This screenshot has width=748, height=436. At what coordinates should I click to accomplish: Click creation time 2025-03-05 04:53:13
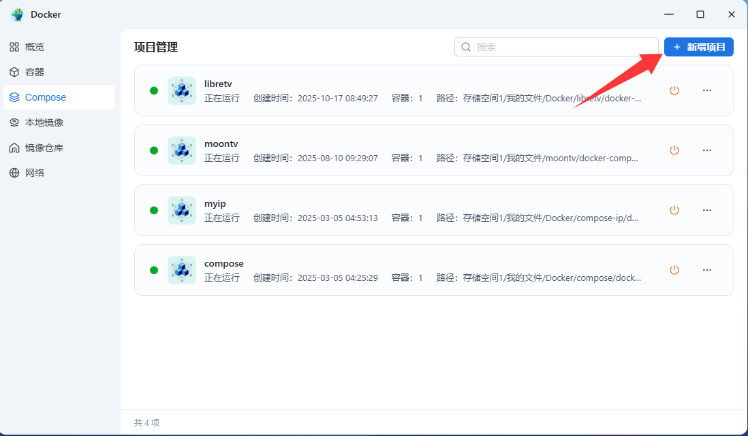point(338,218)
